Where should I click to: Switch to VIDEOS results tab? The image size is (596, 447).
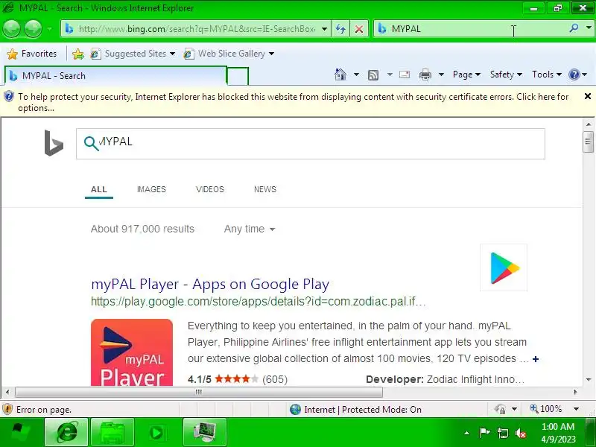210,189
